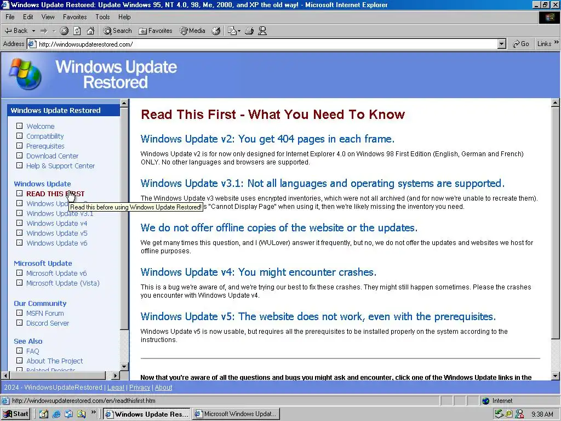Click the Privacy footer link
This screenshot has width=561, height=421.
[140, 388]
